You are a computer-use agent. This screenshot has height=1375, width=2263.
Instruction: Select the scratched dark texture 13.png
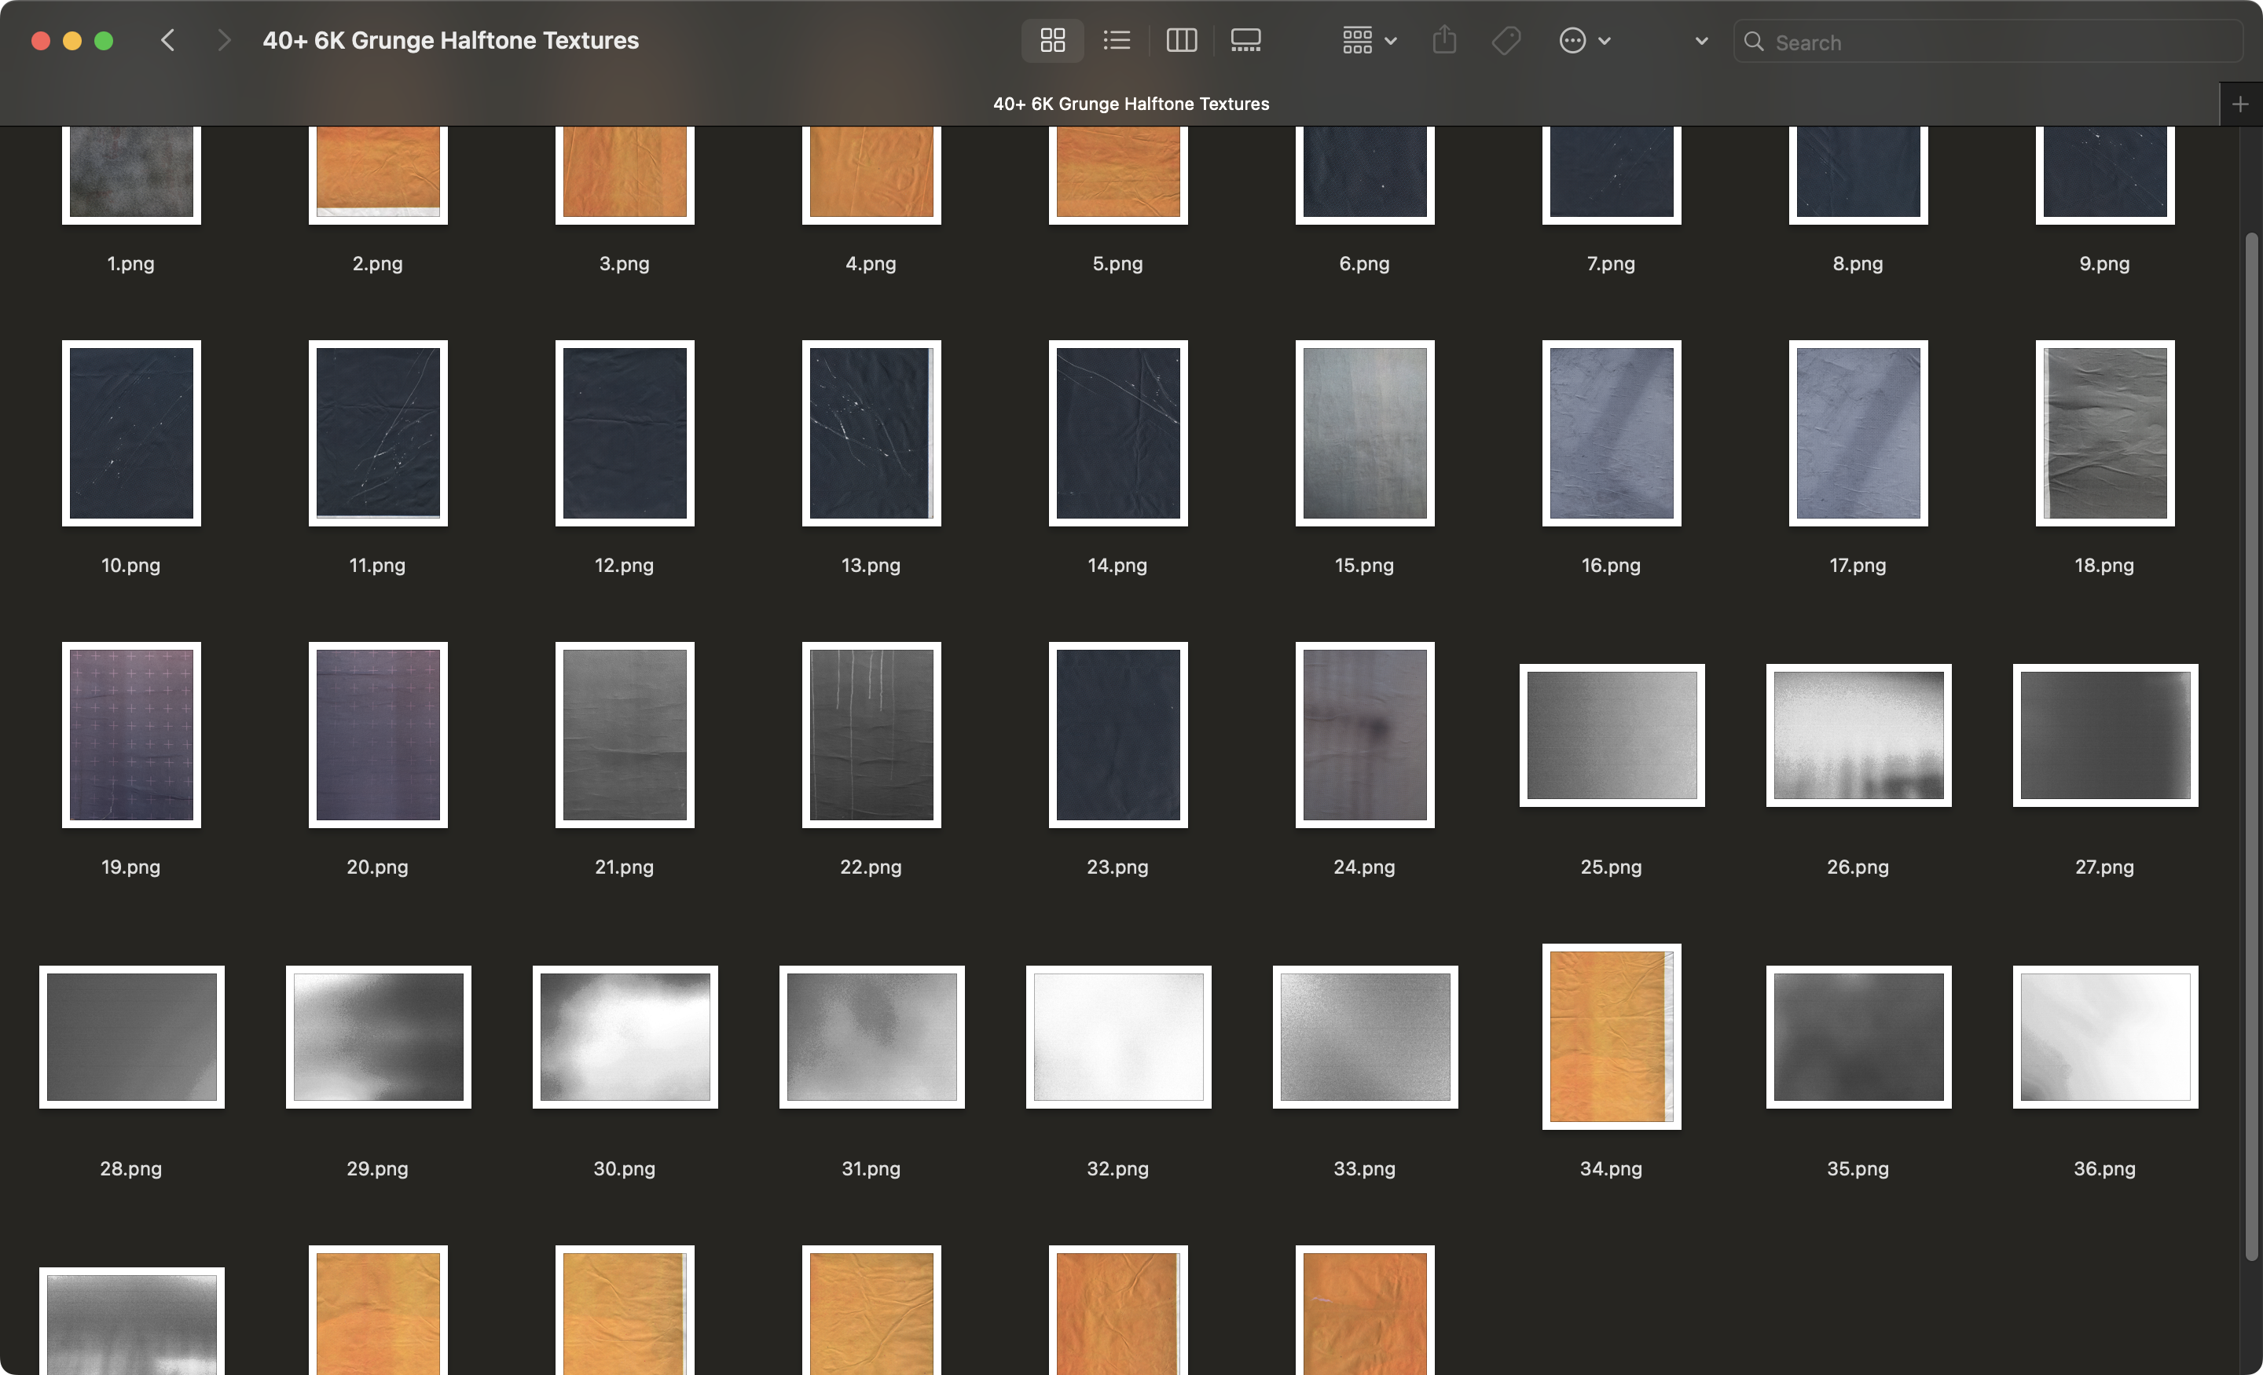[871, 434]
